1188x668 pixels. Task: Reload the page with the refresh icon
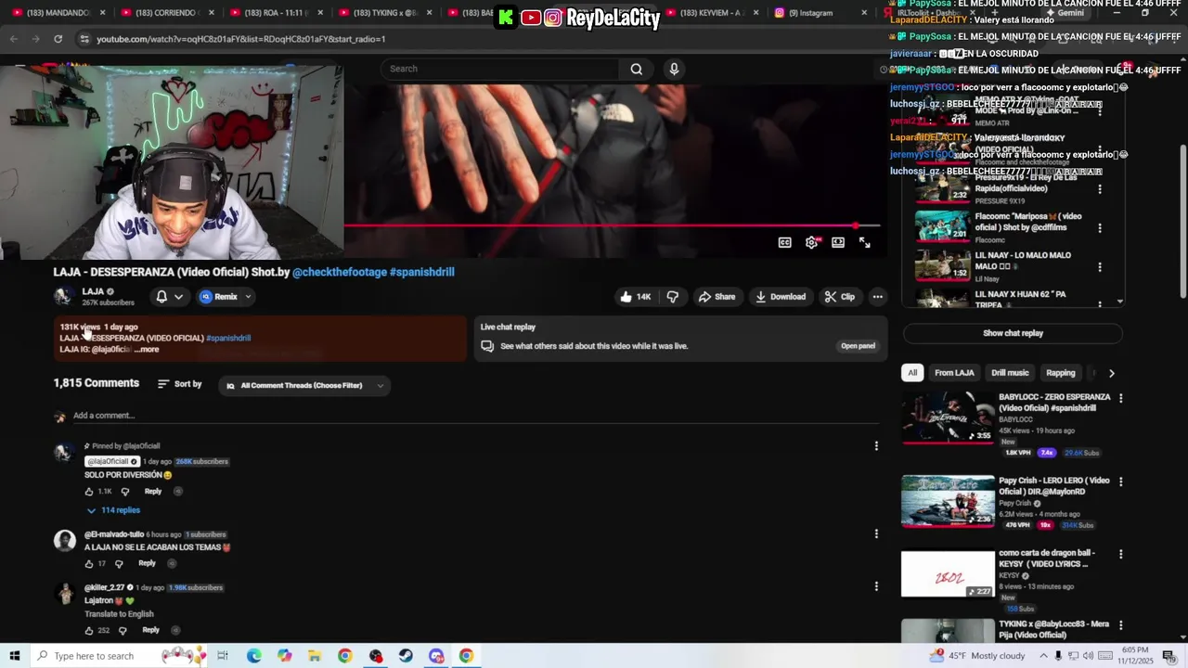pos(58,39)
